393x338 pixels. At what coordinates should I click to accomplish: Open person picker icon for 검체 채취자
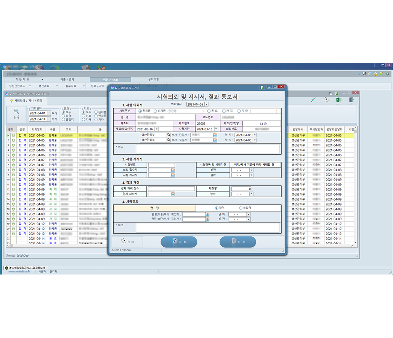pyautogui.click(x=173, y=194)
